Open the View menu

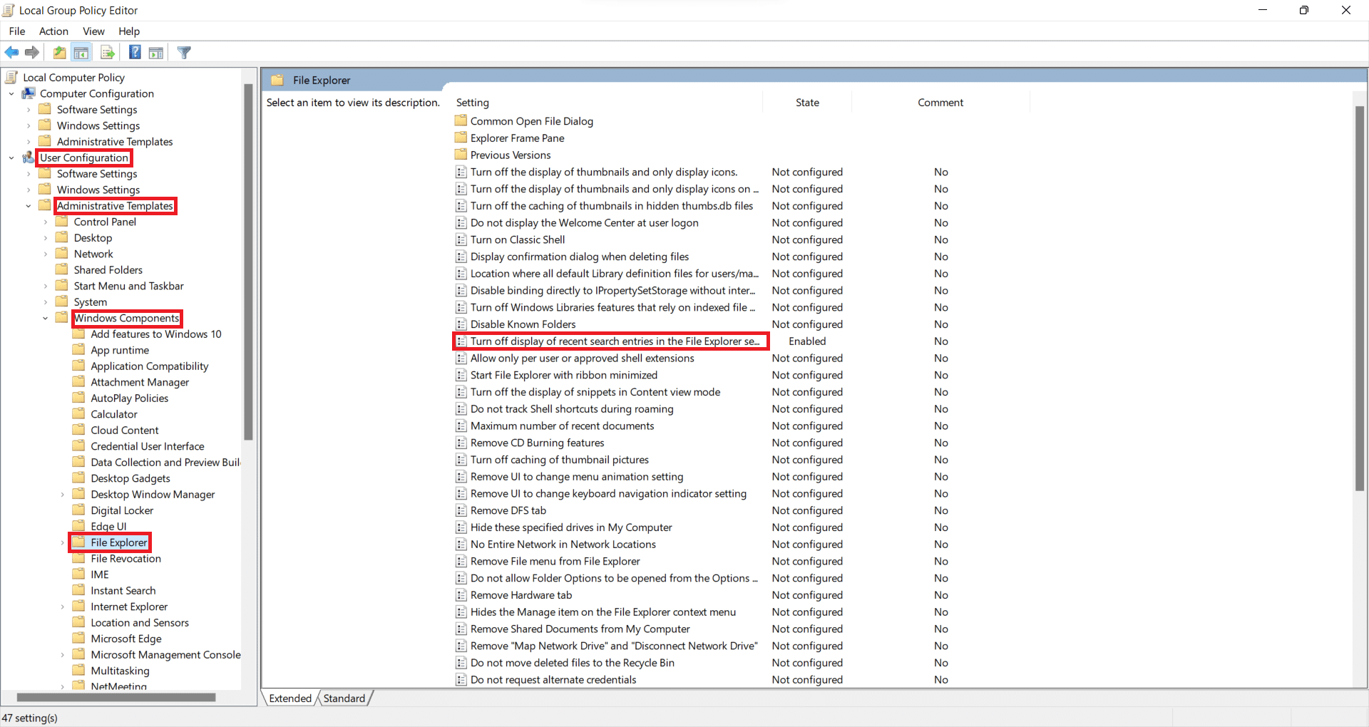[93, 31]
